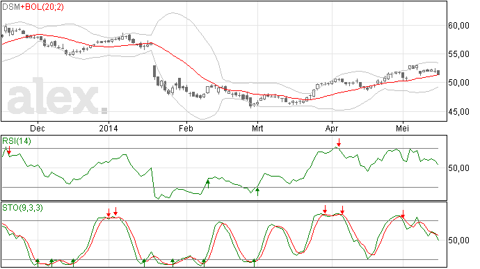Click the 45,00 price axis value
Screen dimensions: 480x269
coord(458,112)
